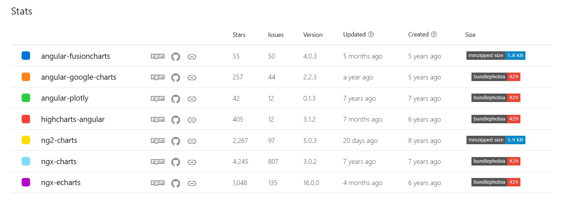Open npm page for angular-fusioncharts
Viewport: 563px width, 205px height.
point(157,56)
